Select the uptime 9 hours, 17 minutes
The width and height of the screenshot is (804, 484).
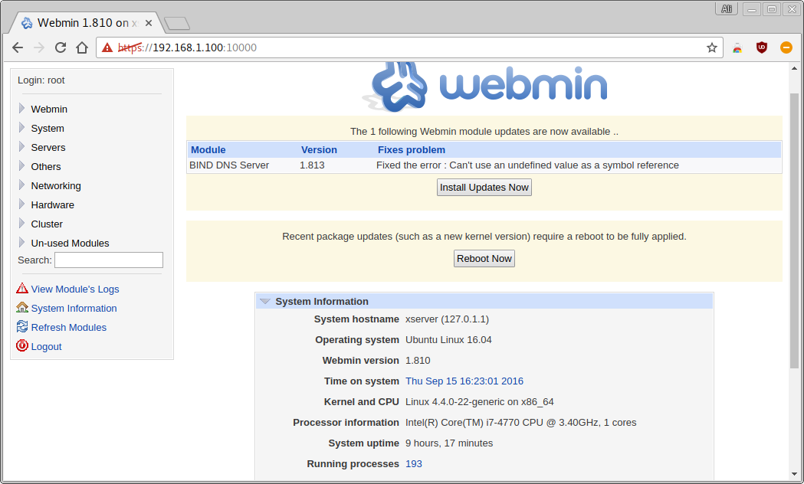(448, 443)
